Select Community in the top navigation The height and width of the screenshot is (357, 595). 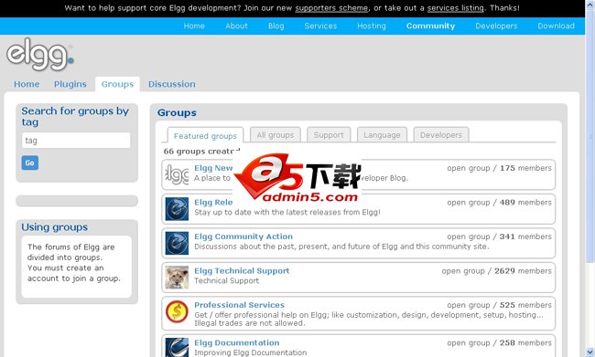pos(431,26)
